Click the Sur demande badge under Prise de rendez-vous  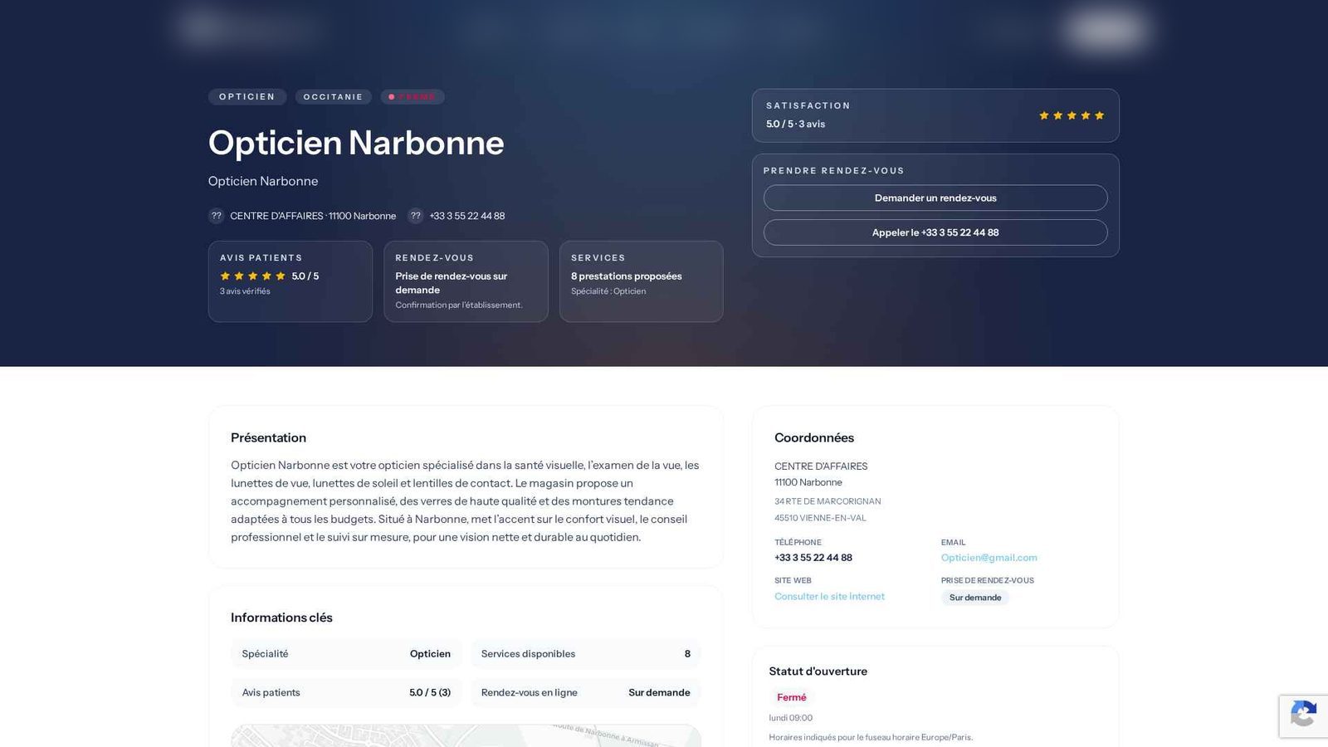click(975, 598)
